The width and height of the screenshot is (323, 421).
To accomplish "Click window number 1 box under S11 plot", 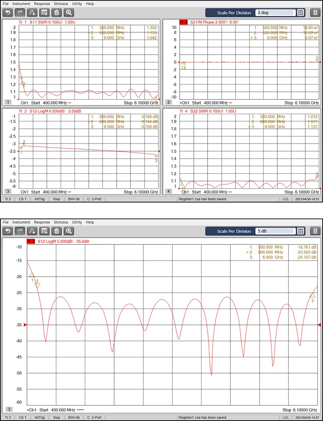I will [x=8, y=102].
